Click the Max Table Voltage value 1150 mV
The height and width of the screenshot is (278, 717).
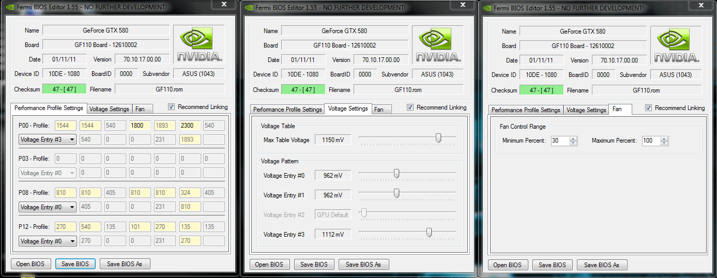[333, 140]
